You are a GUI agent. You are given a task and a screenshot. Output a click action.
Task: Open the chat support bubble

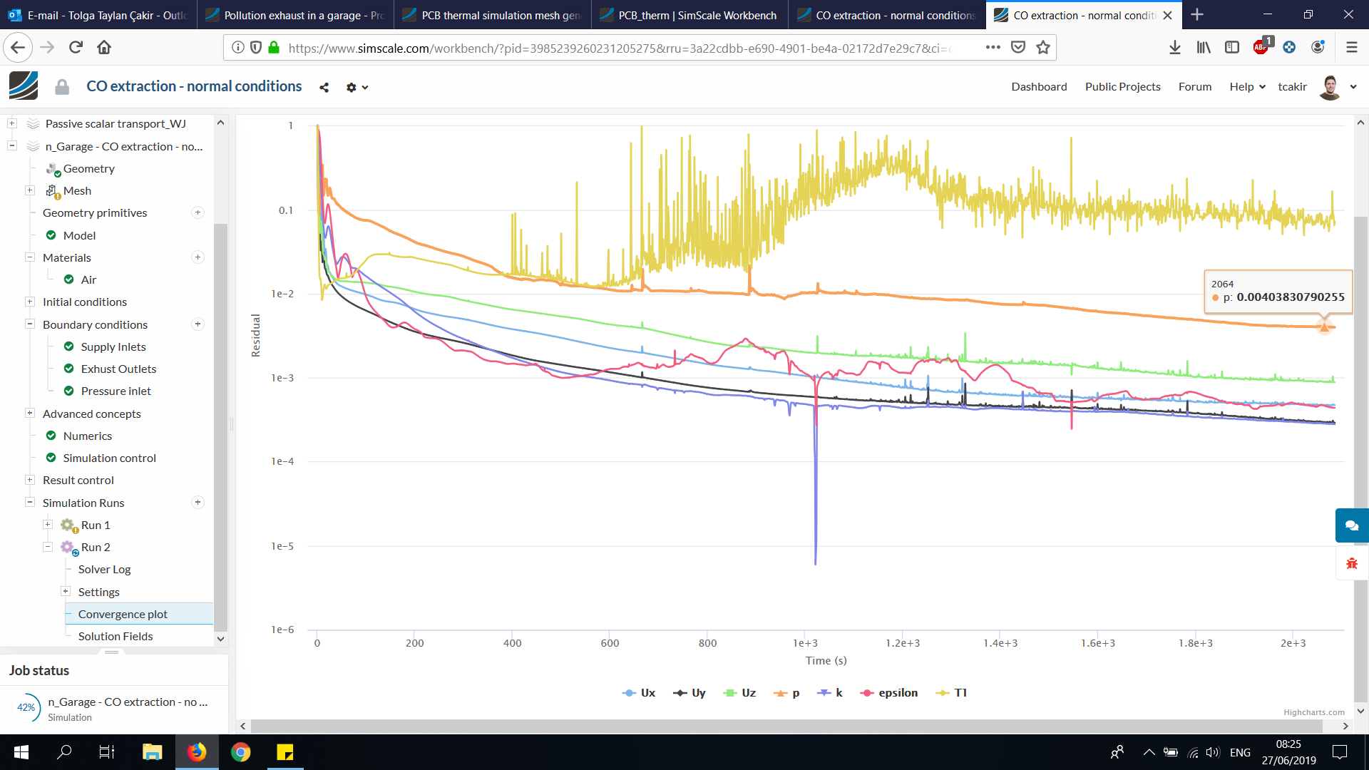tap(1351, 525)
